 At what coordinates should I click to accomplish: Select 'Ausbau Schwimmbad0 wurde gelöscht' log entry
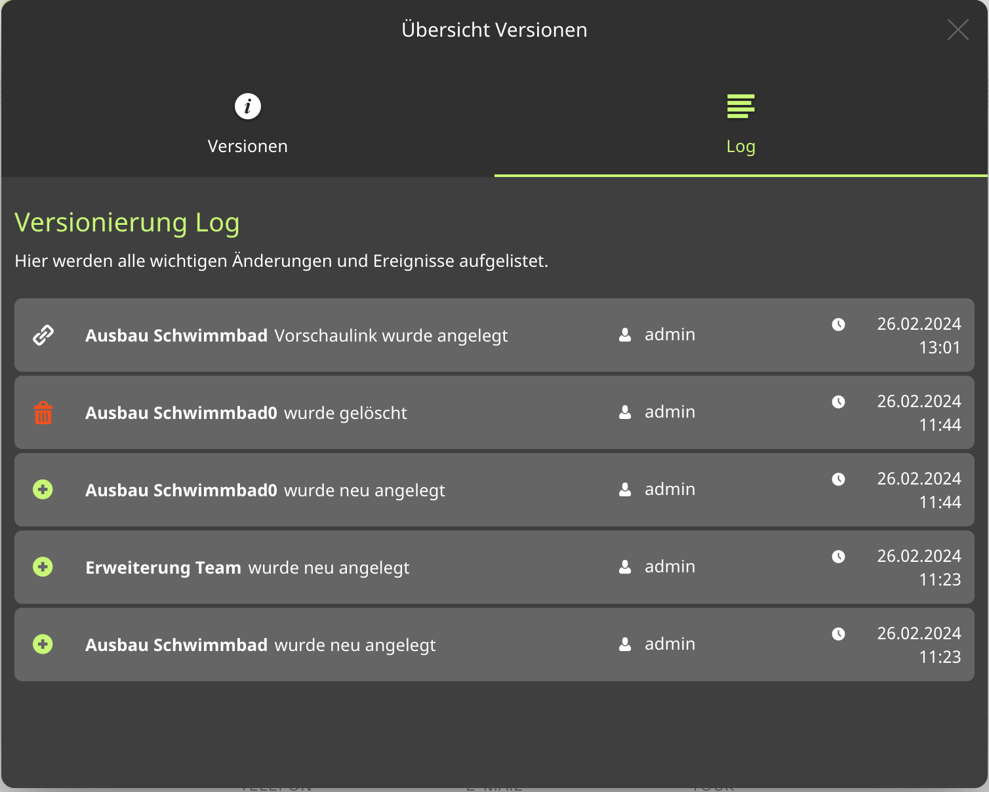click(x=246, y=413)
